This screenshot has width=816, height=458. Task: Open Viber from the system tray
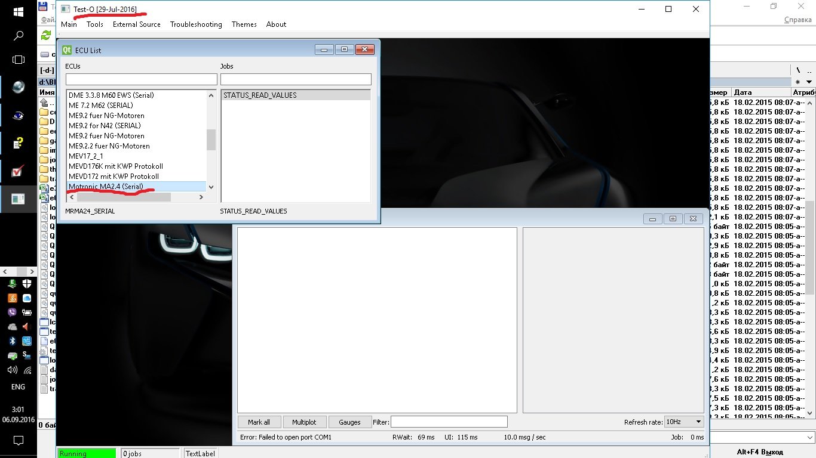12,312
